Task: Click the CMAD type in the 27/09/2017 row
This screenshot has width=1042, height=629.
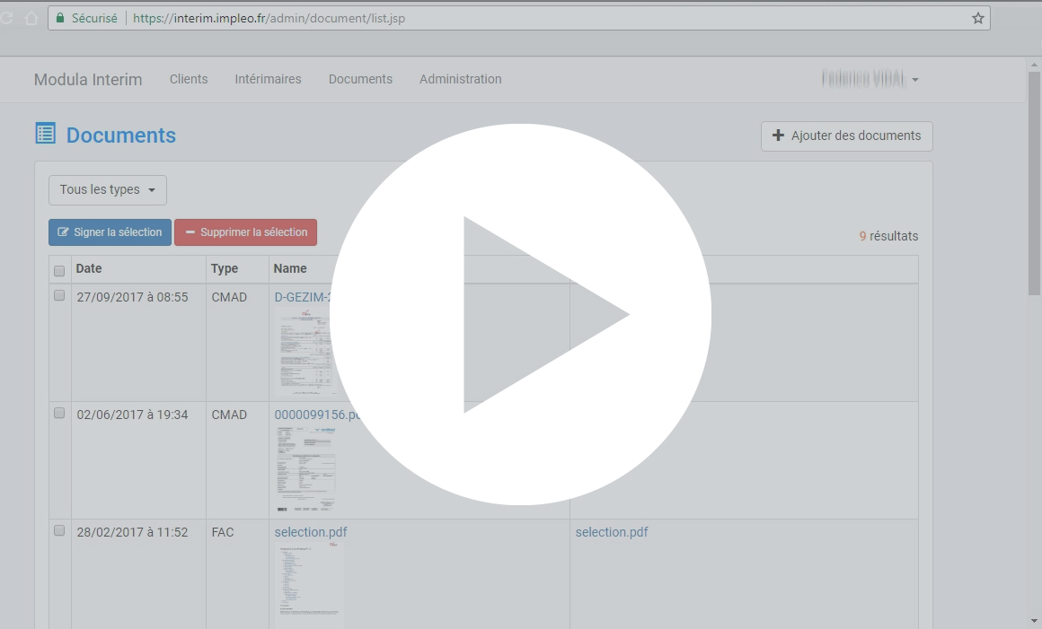Action: pos(228,297)
